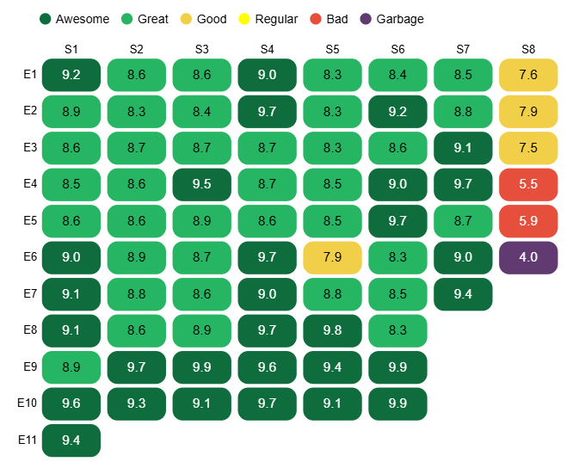Click the S8 column header
579x474 pixels.
click(528, 49)
